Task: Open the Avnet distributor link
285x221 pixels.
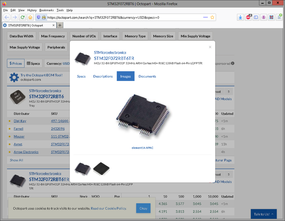Action: [18, 144]
